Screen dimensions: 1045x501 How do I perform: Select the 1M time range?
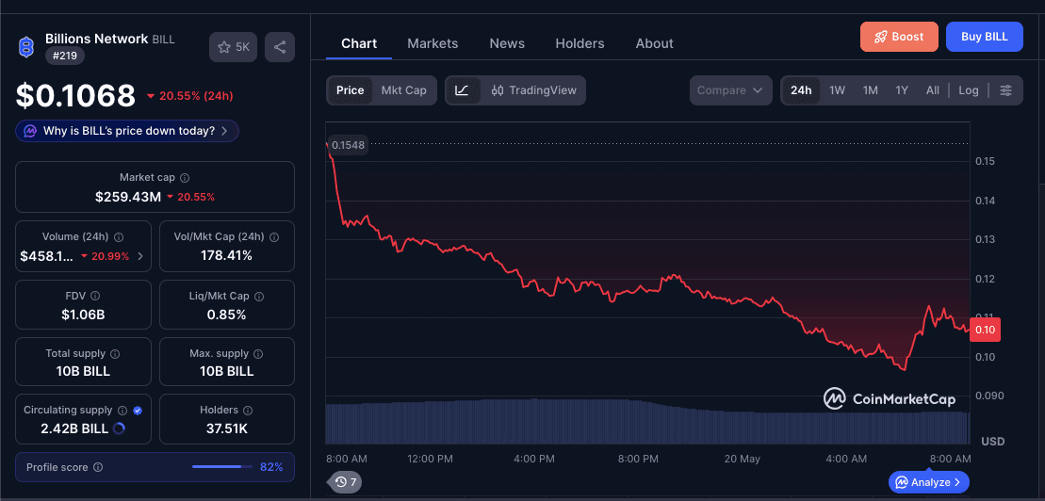(x=870, y=90)
